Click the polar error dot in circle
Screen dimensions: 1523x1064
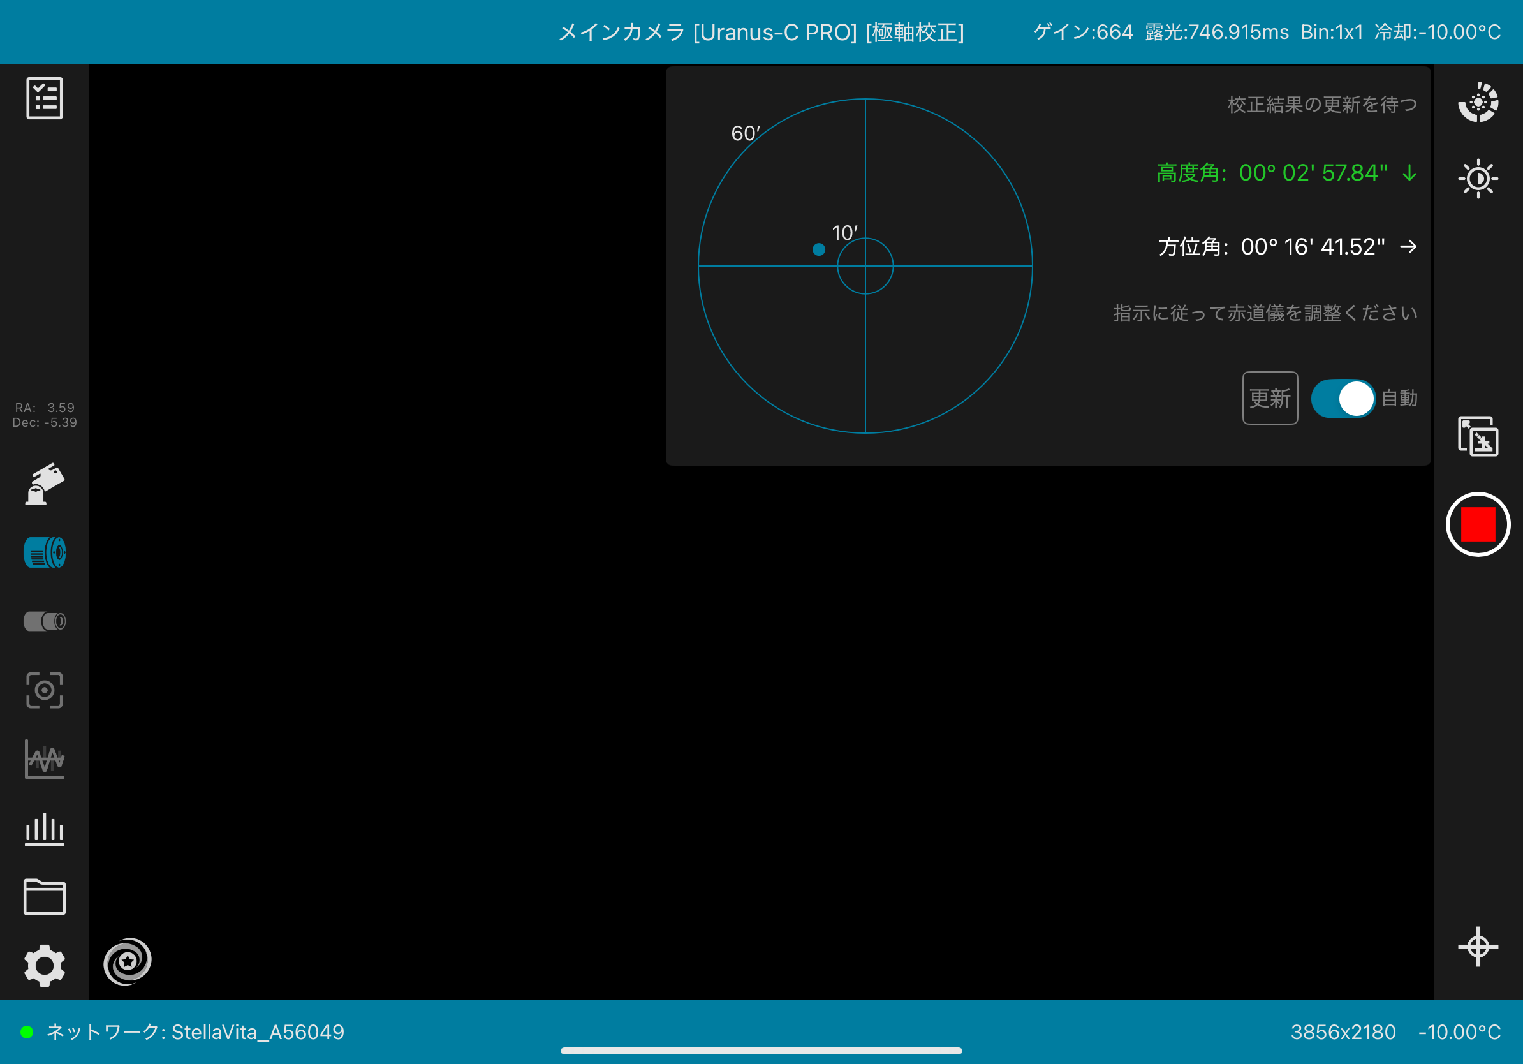[x=819, y=249]
